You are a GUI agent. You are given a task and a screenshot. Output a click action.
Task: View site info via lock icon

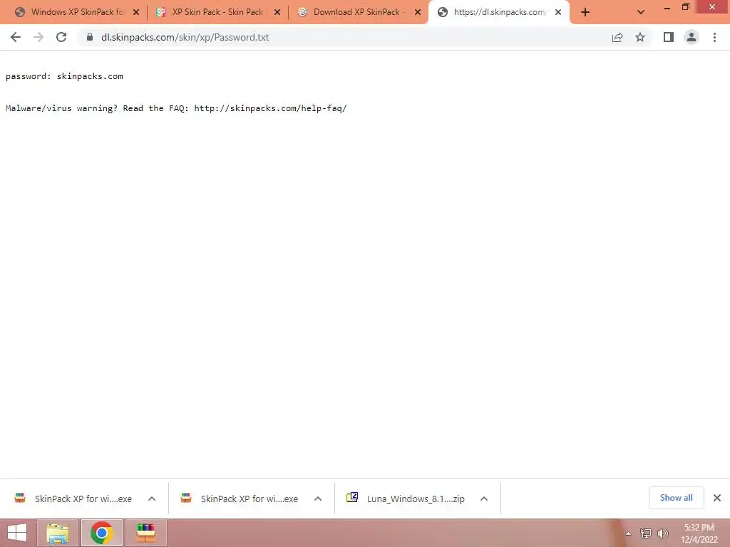pos(89,37)
